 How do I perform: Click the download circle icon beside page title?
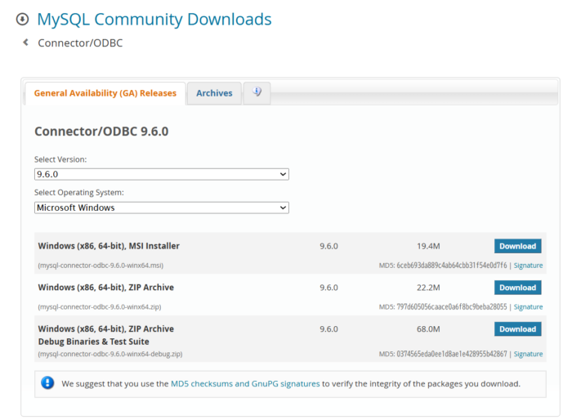(22, 20)
